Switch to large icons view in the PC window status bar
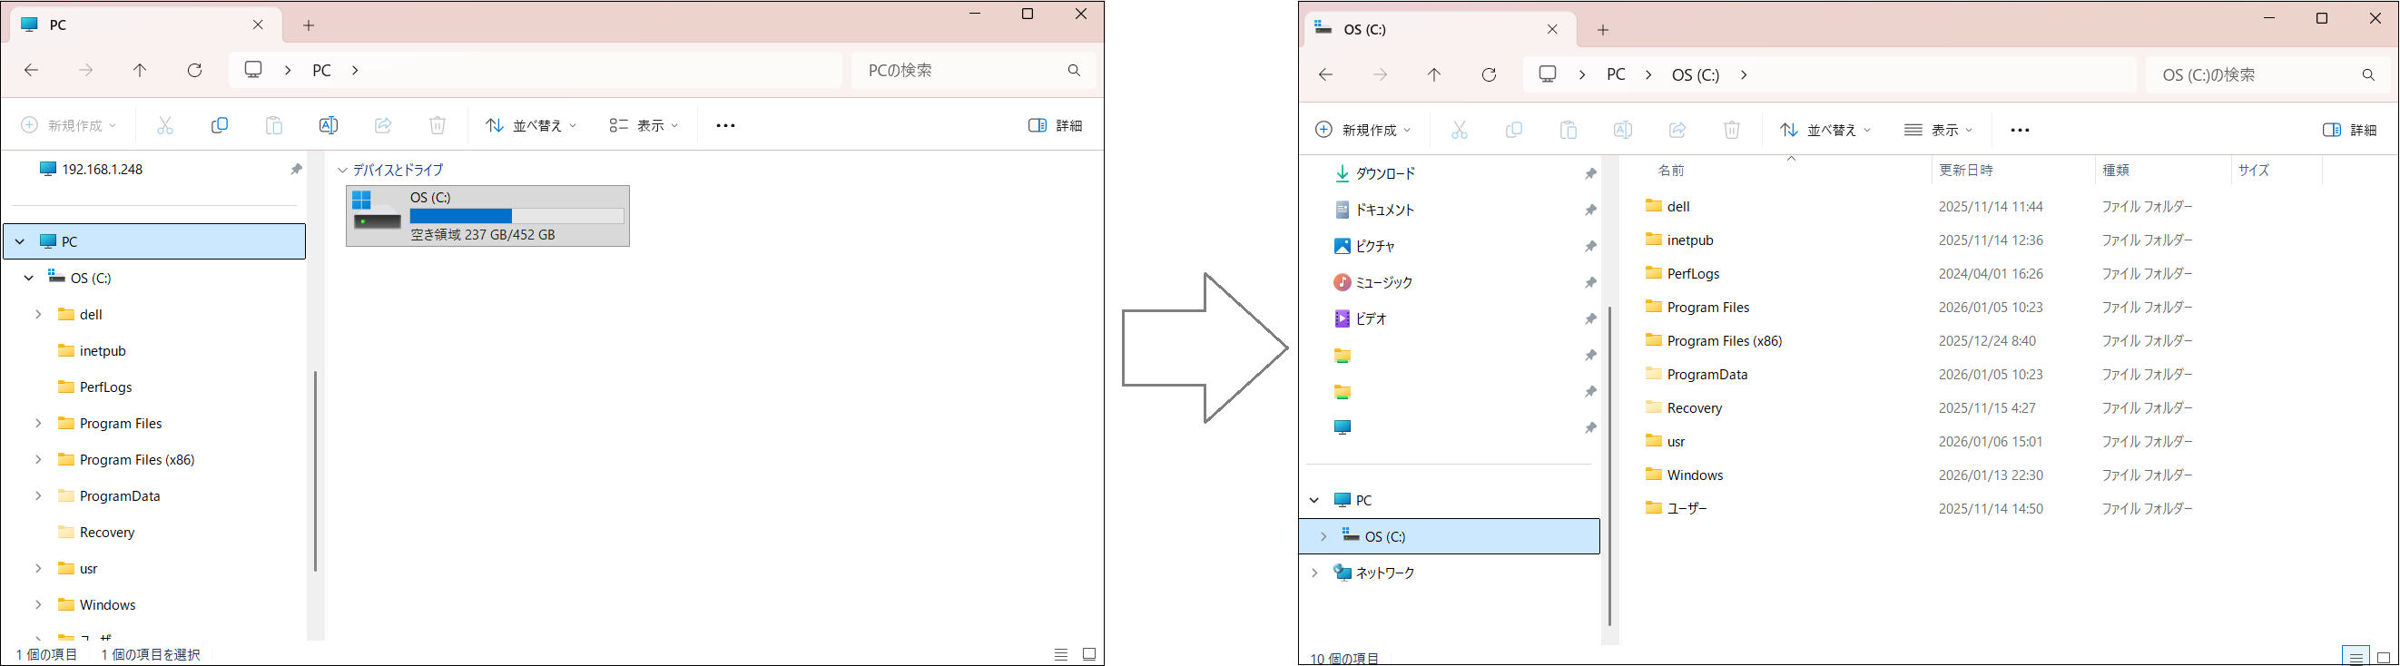 pyautogui.click(x=1088, y=654)
